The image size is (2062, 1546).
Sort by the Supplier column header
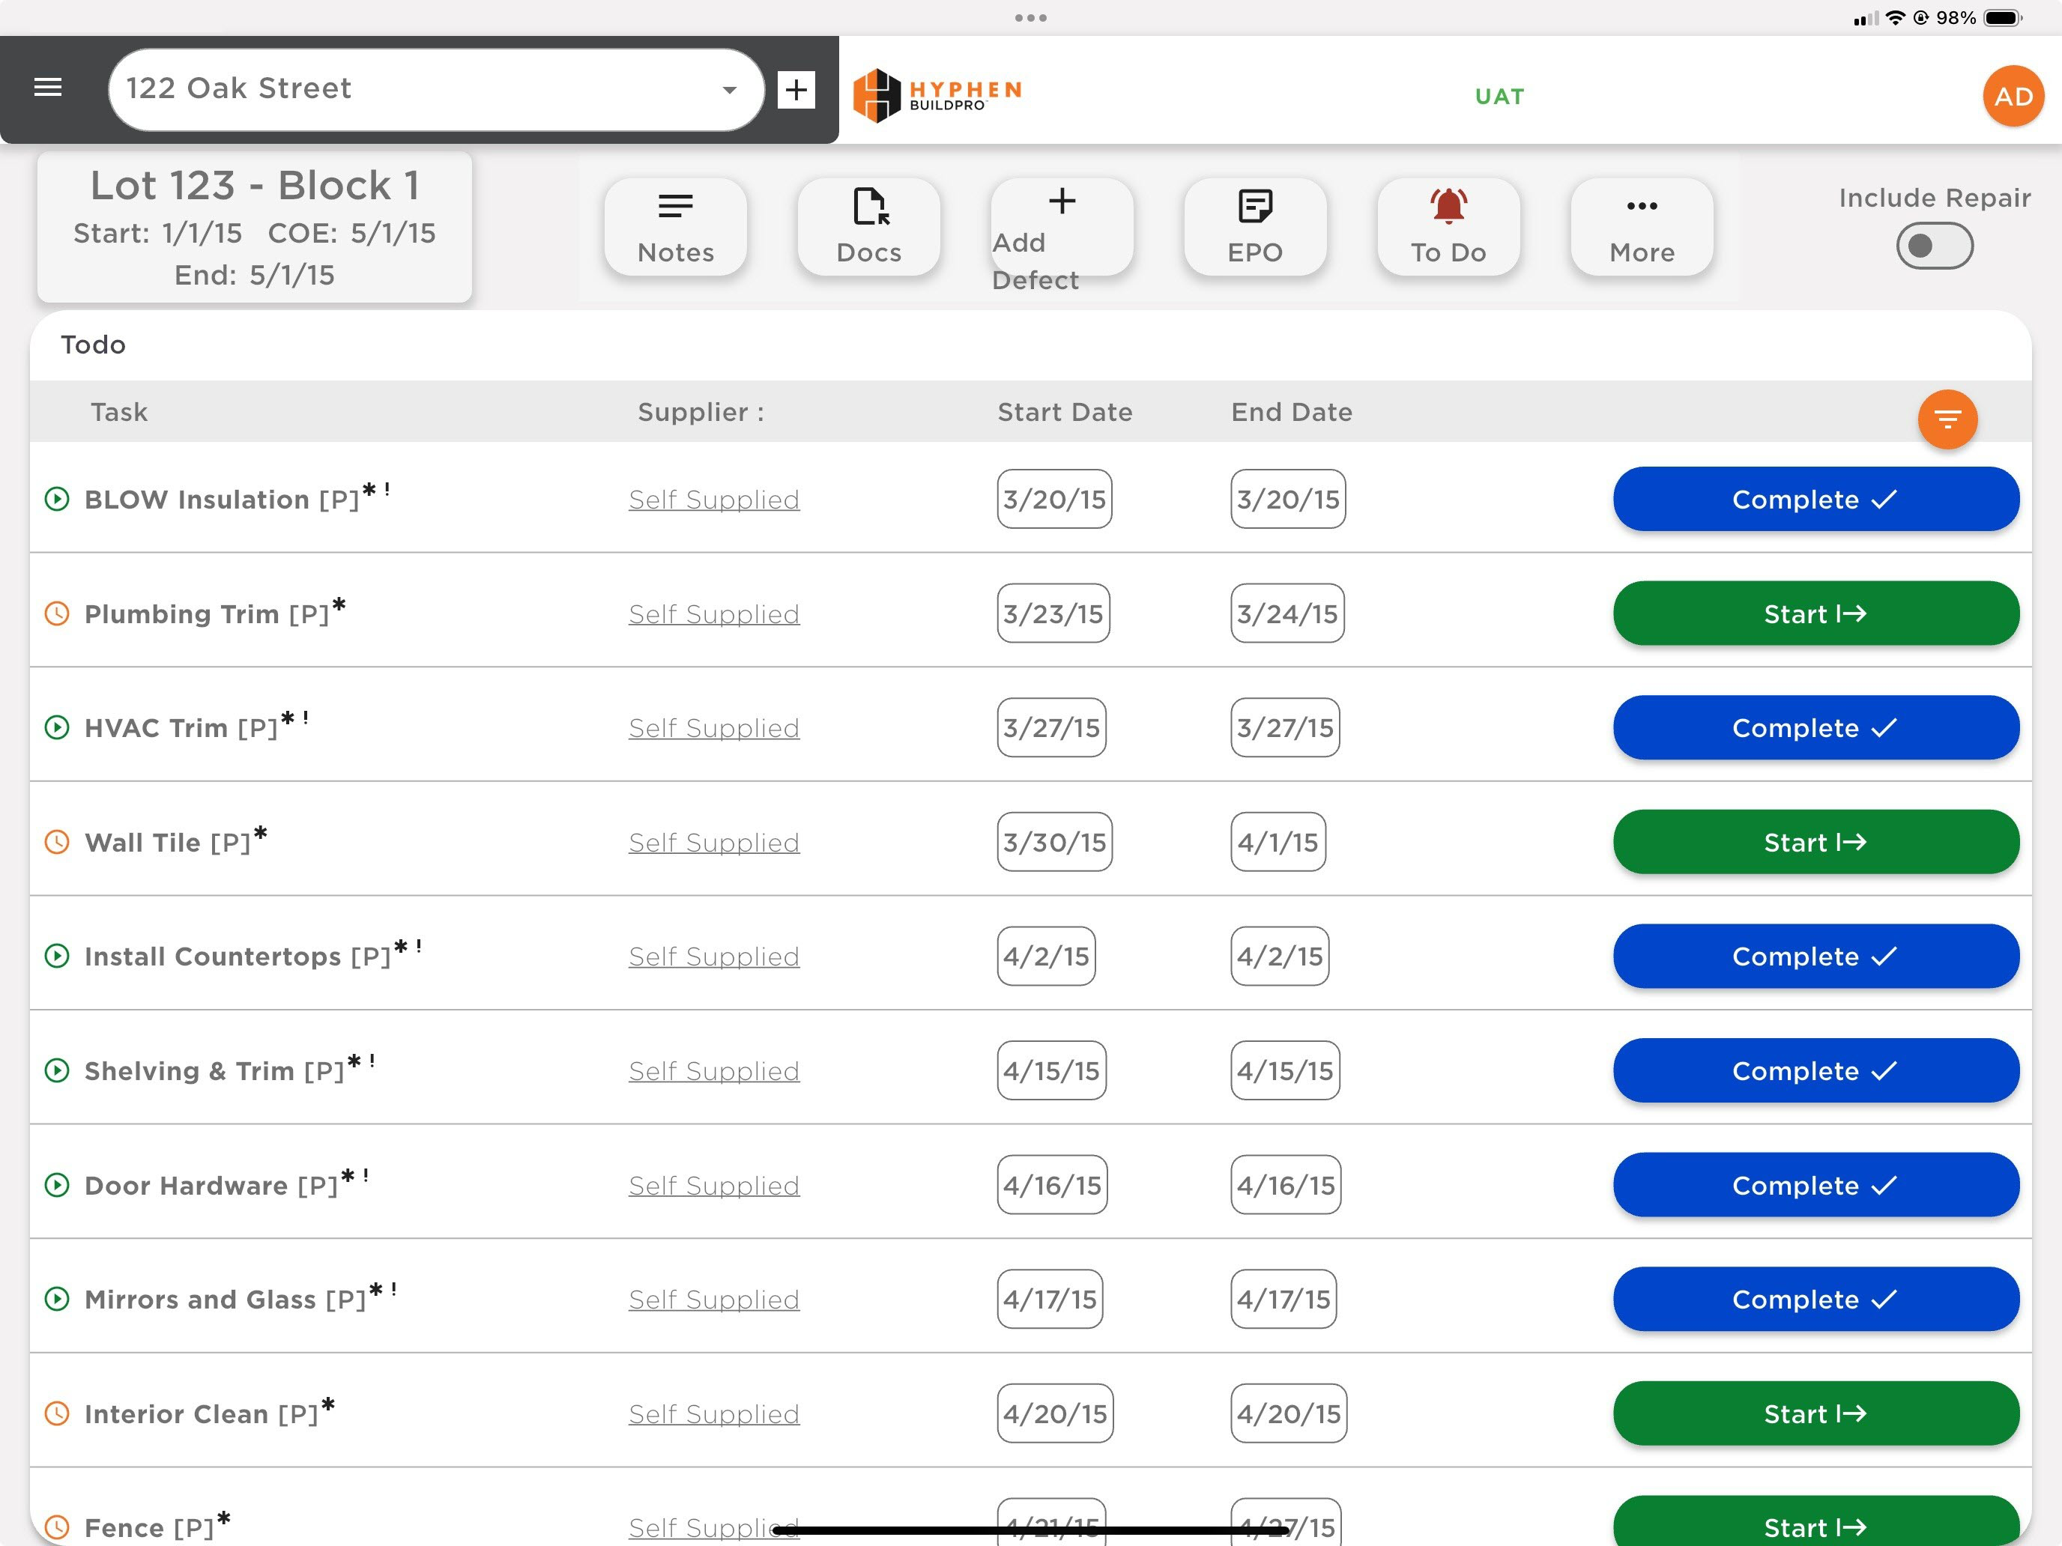[x=700, y=412]
